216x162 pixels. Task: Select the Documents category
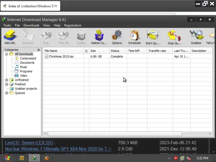point(27,63)
